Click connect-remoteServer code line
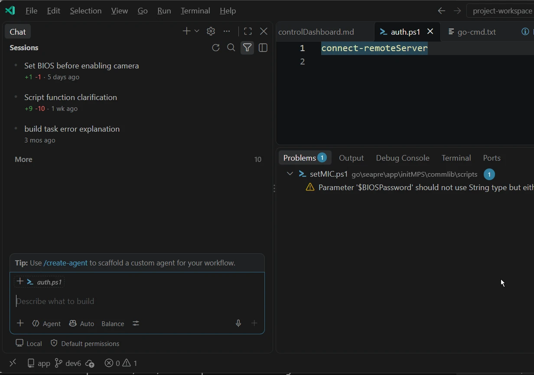Screen dimensions: 534x375 (x=374, y=48)
